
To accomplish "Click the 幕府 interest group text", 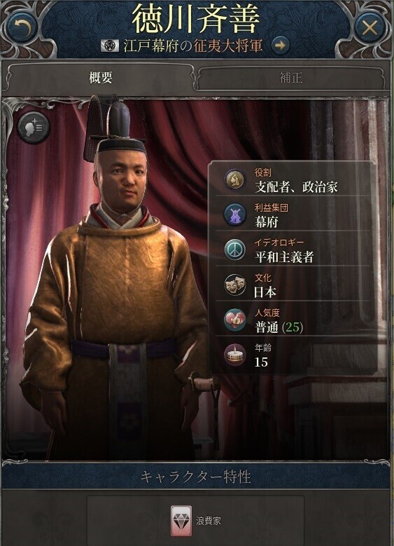I will tap(267, 221).
